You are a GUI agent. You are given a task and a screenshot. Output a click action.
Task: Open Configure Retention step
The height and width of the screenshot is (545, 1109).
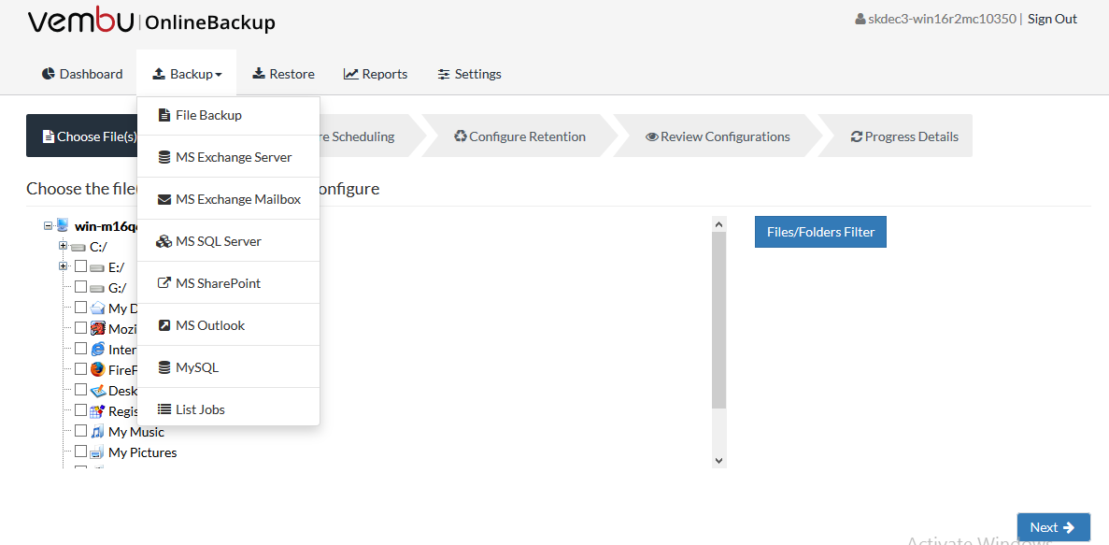[519, 136]
